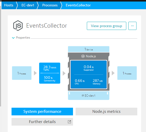This screenshot has height=132, width=146.
Task: Click the small Node.js icon in the header
Action: point(83,56)
